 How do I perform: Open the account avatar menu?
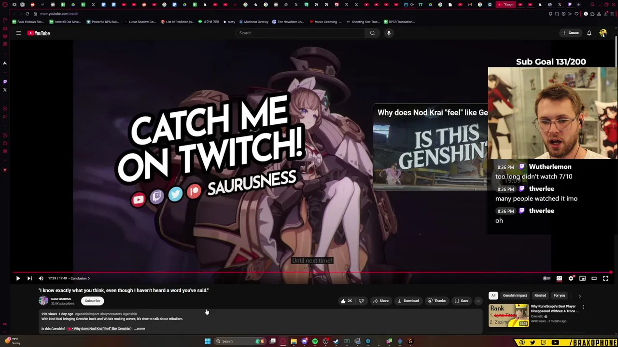point(603,33)
